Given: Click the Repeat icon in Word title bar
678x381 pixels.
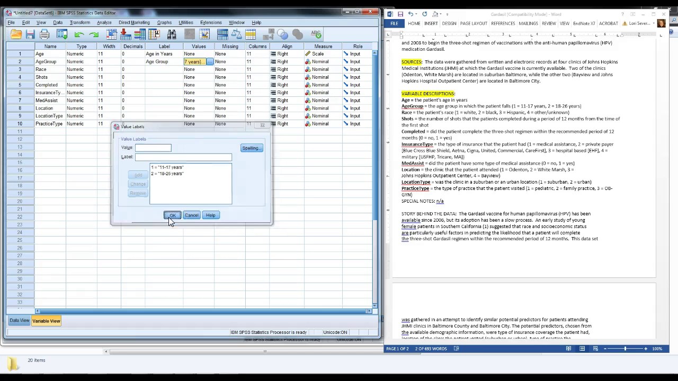Looking at the screenshot, I should click(x=424, y=14).
